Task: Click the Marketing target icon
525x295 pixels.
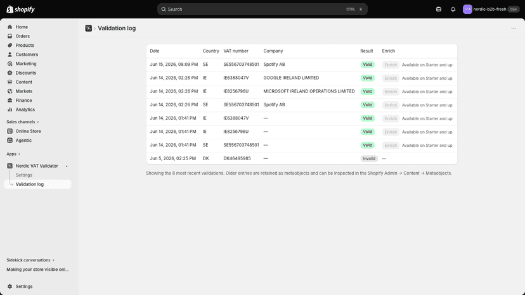Action: 10,63
